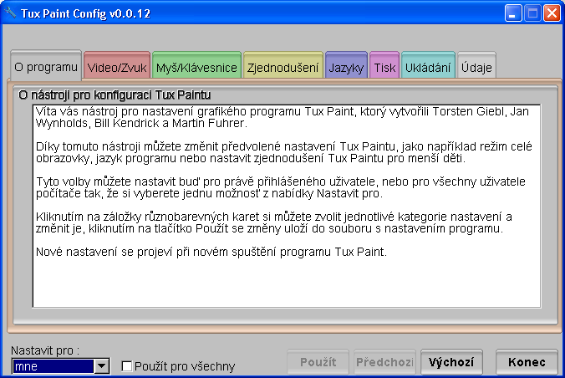Image resolution: width=565 pixels, height=378 pixels.
Task: Select the Zjednodušení tab
Action: [x=282, y=66]
